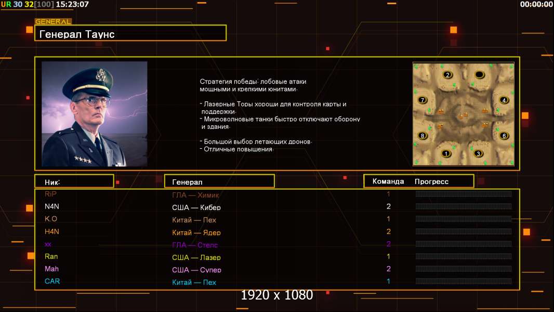Click the Лазерные Торы description line
The height and width of the screenshot is (312, 554).
273,108
